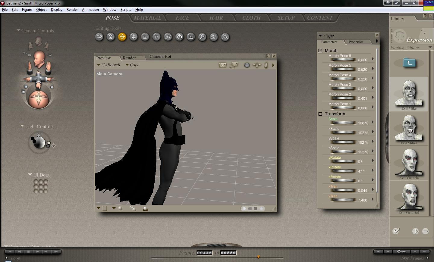The height and width of the screenshot is (262, 434).
Task: Click the light control sphere
Action: [39, 142]
